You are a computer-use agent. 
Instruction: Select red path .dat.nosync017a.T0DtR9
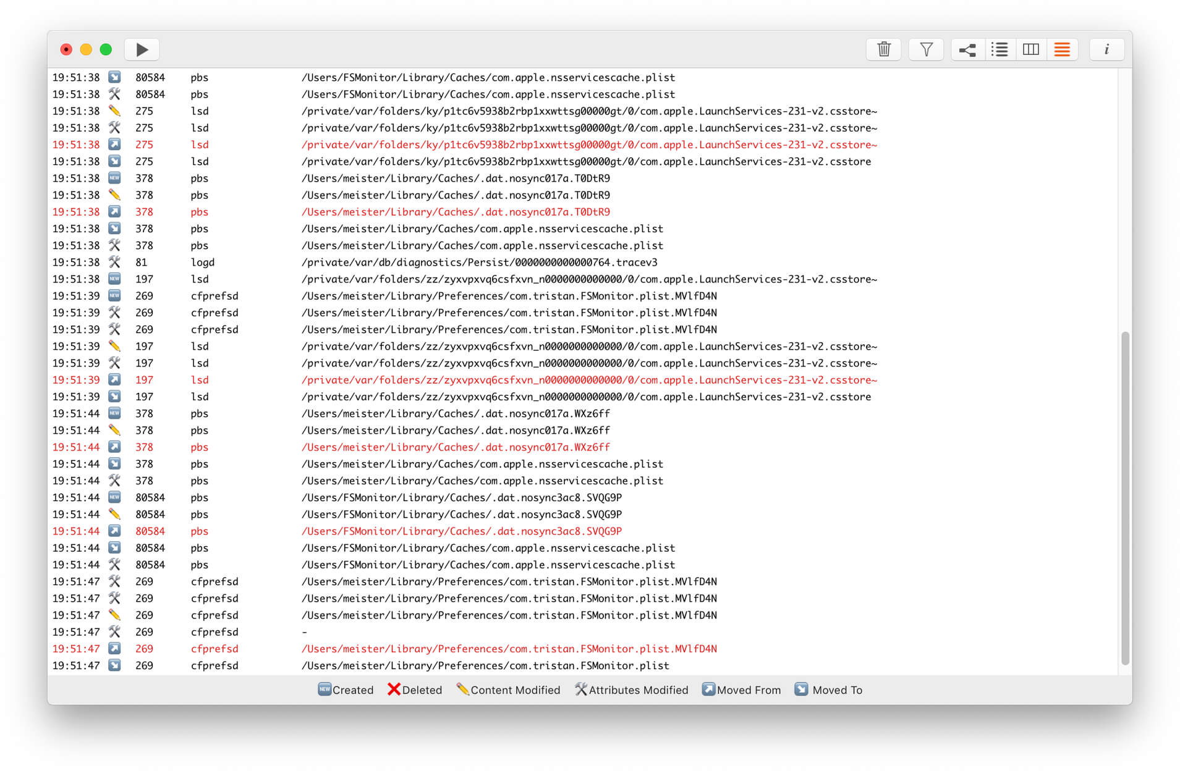456,211
